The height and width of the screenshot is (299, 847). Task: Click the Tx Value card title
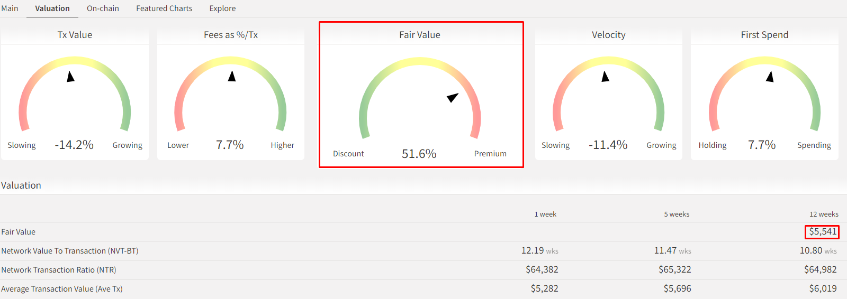coord(75,35)
